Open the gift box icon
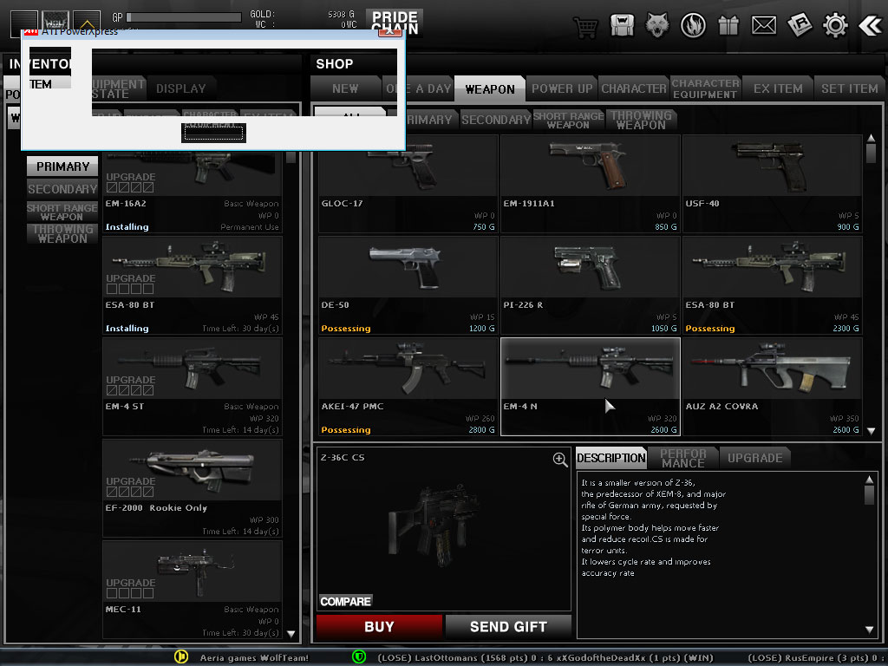 pyautogui.click(x=728, y=25)
